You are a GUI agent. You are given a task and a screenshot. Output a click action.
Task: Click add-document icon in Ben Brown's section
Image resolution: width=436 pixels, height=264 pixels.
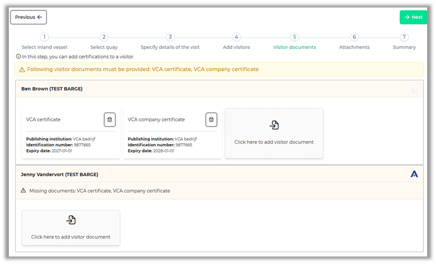point(274,125)
